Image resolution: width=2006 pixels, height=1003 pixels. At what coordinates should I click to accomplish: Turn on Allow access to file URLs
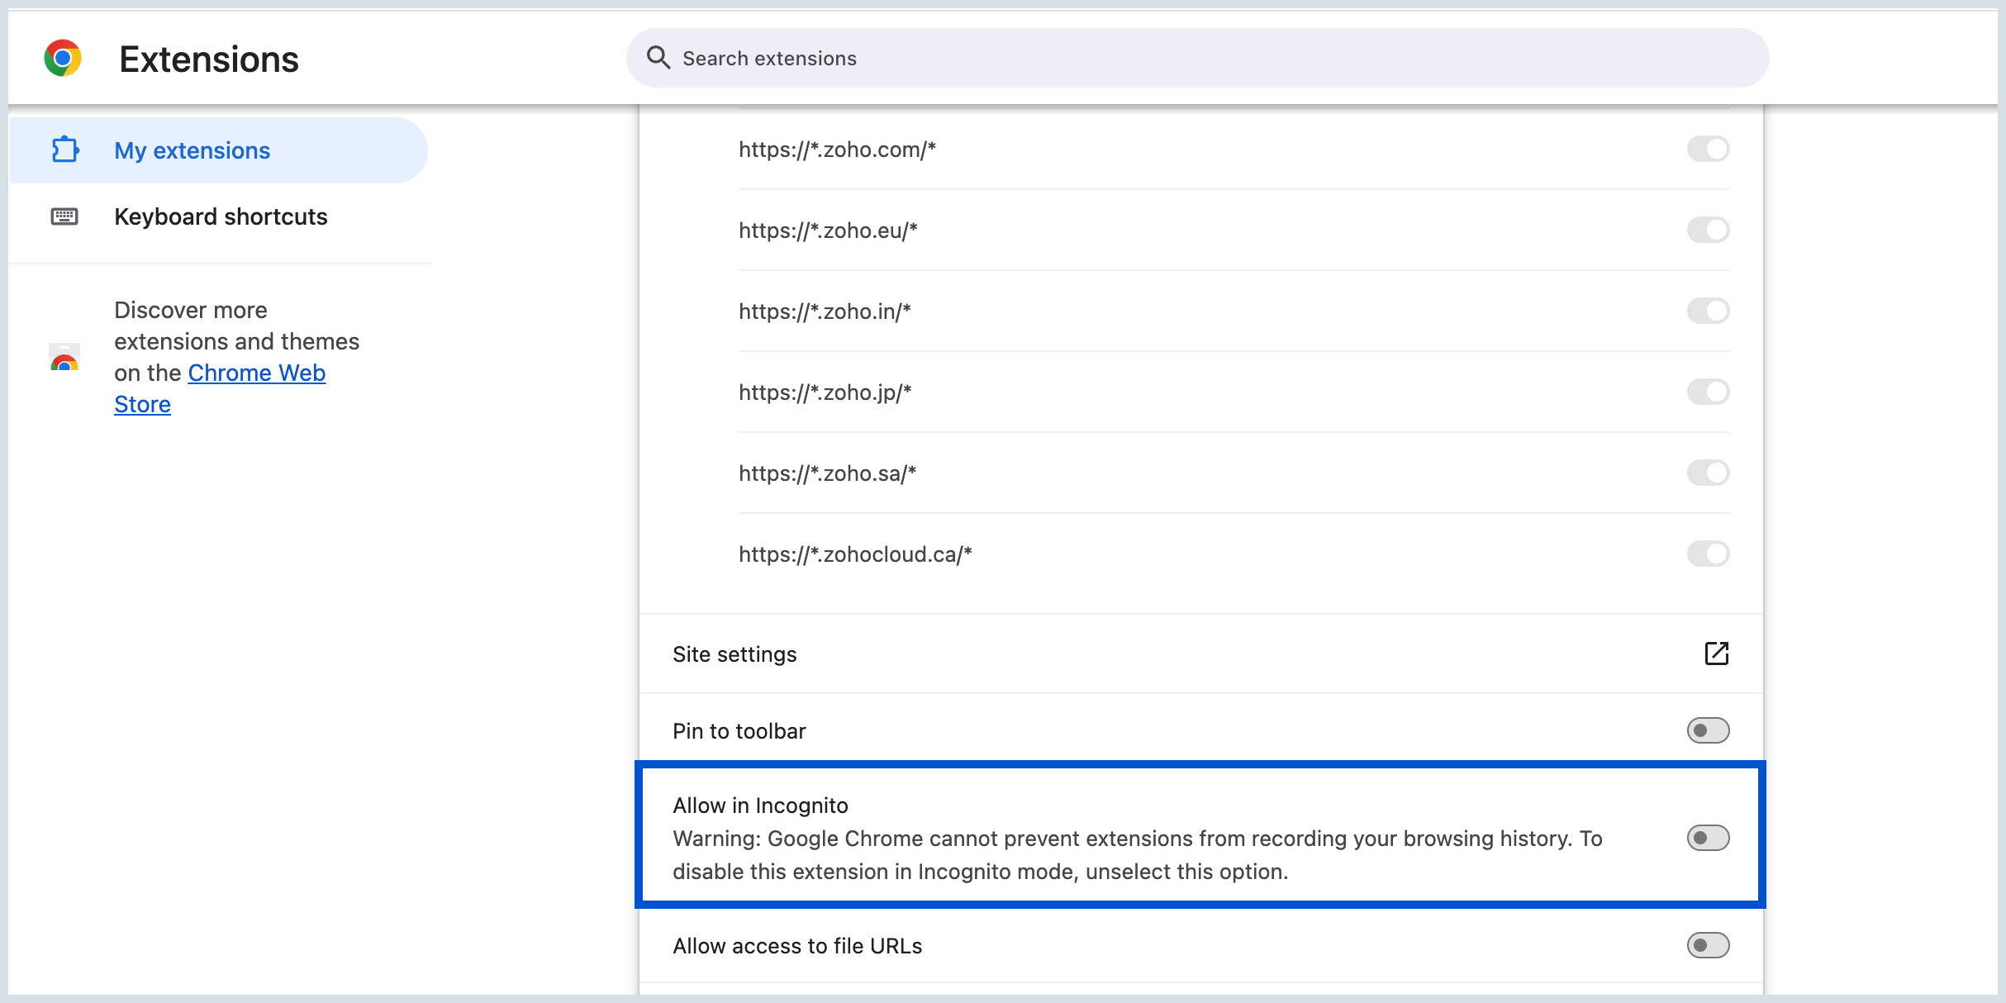(x=1708, y=945)
